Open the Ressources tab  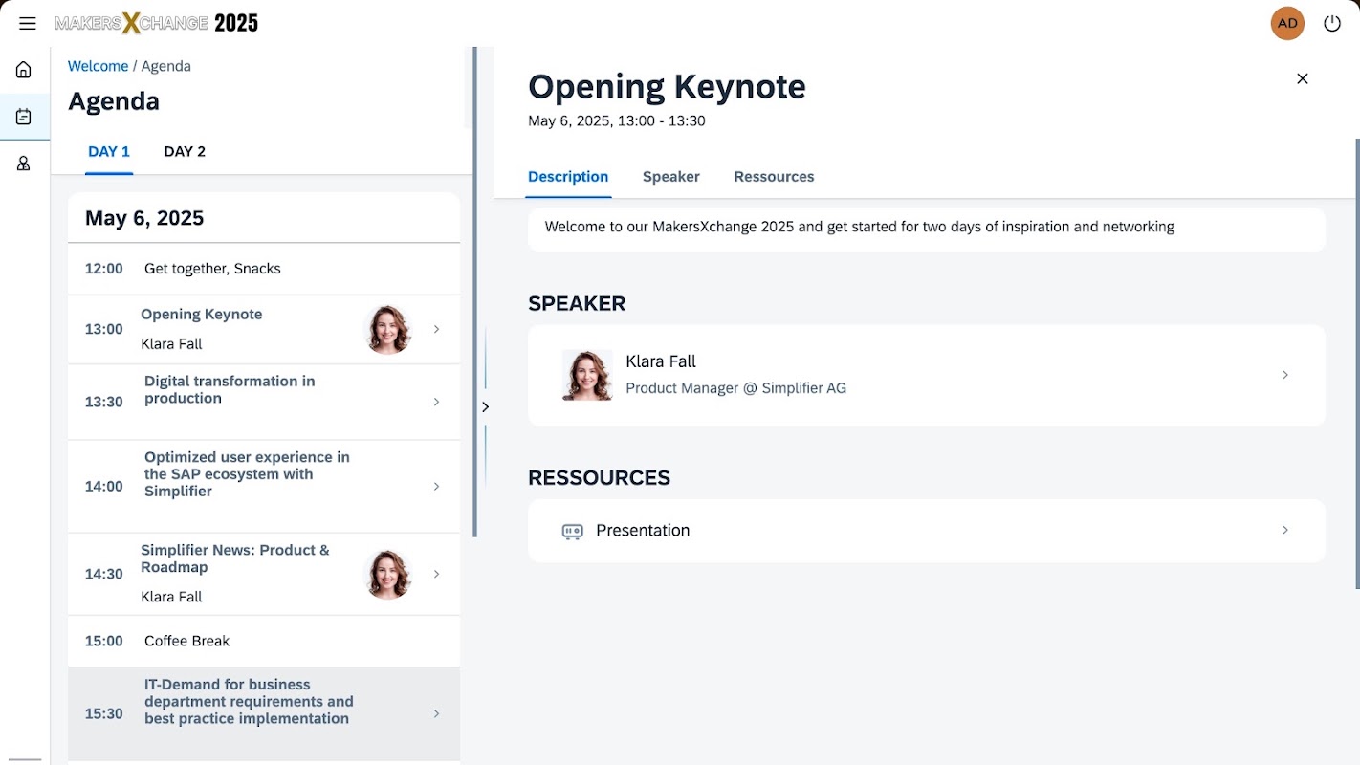[x=774, y=177]
